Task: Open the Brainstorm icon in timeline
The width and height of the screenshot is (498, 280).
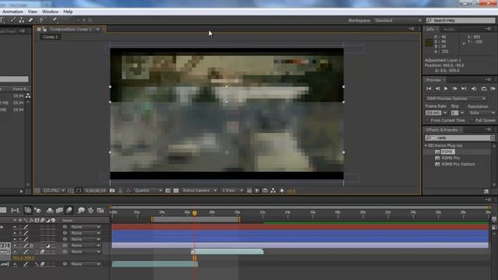Action: click(x=81, y=210)
